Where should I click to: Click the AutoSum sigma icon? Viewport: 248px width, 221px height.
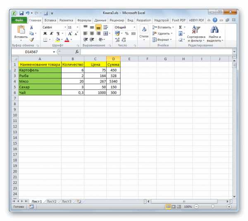180,27
